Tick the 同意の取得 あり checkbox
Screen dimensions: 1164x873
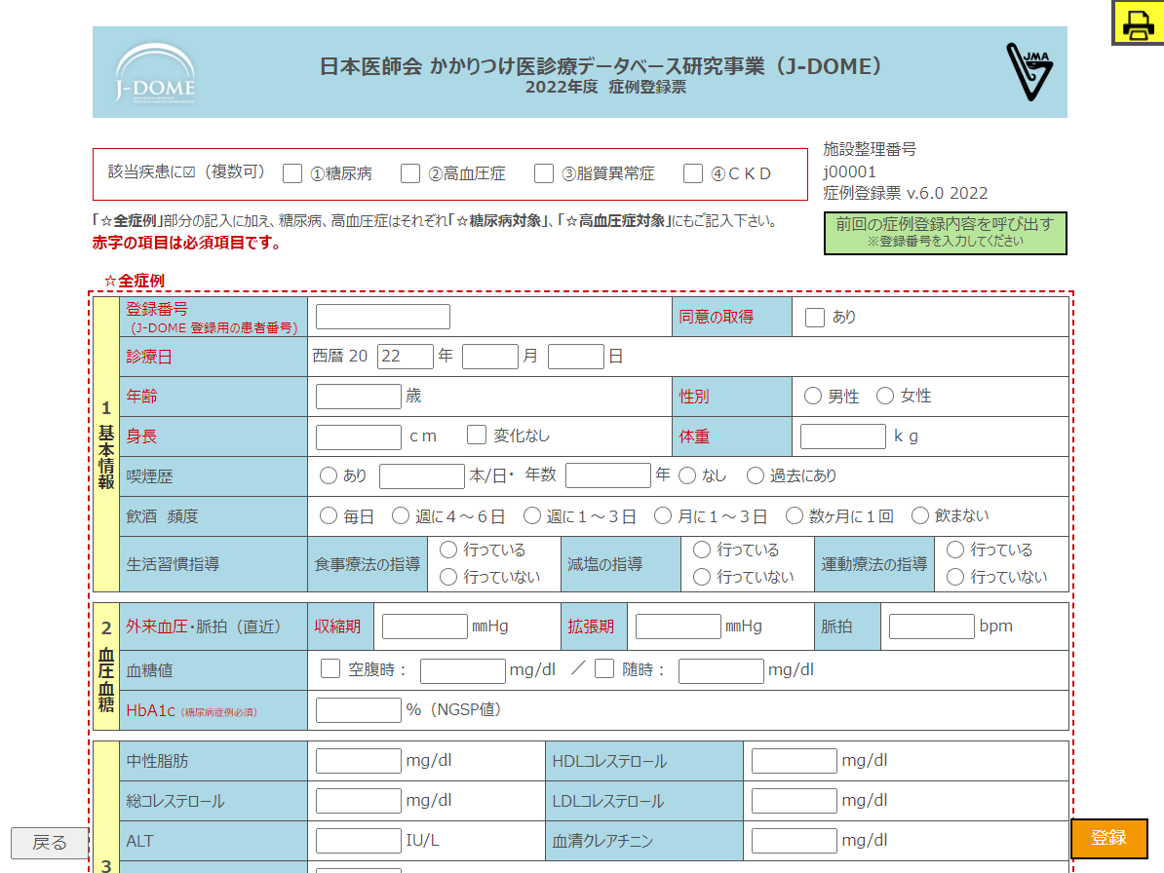click(815, 318)
